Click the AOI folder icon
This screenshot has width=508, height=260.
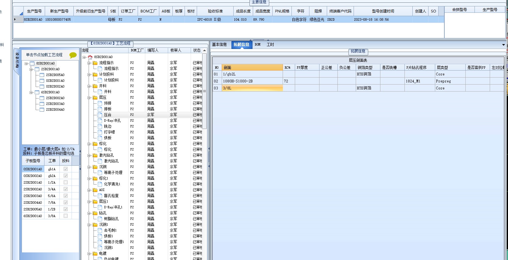click(x=95, y=190)
